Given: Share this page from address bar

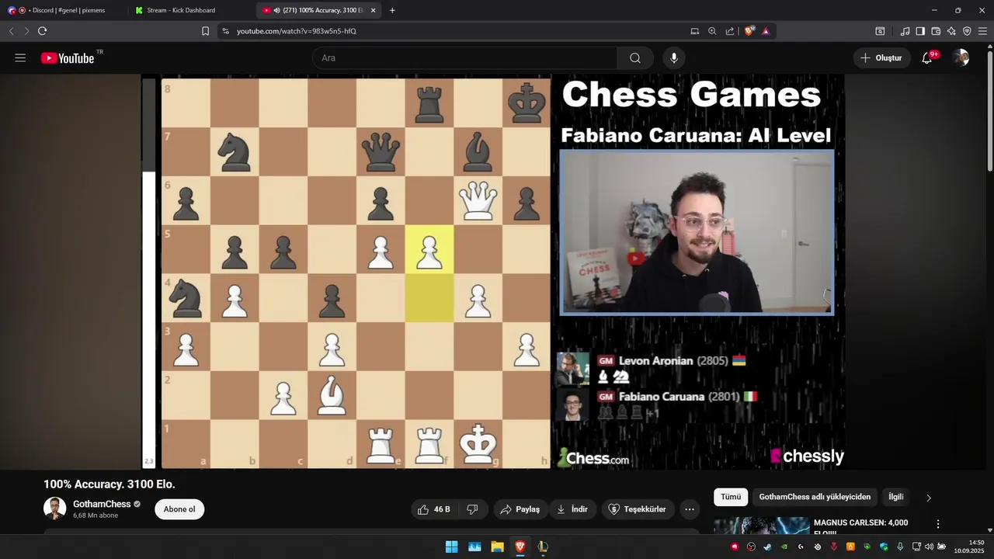Looking at the screenshot, I should (x=730, y=31).
